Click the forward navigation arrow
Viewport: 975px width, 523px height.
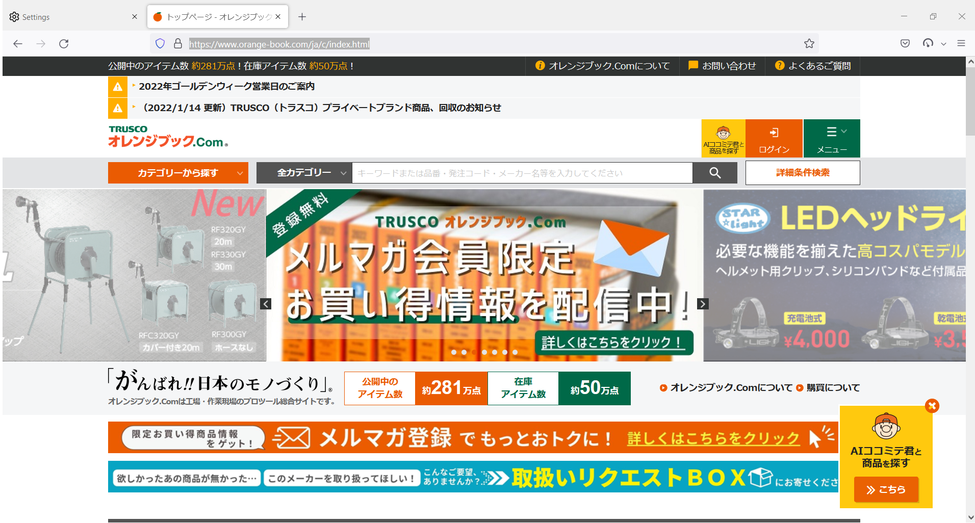click(x=41, y=44)
